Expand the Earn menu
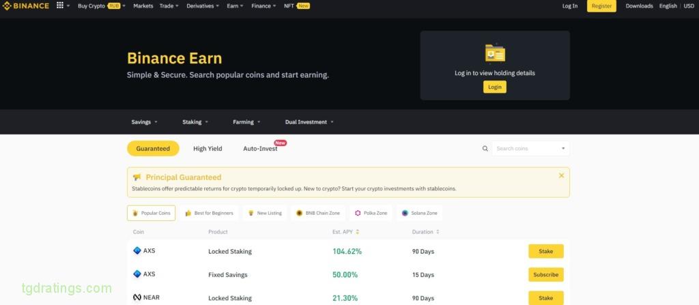Image resolution: width=699 pixels, height=305 pixels. pos(235,5)
